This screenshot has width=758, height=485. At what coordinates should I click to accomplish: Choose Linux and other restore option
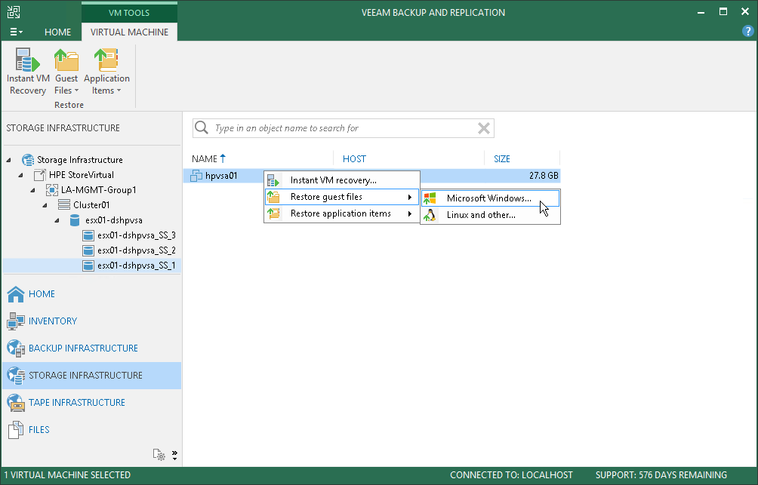coord(490,215)
